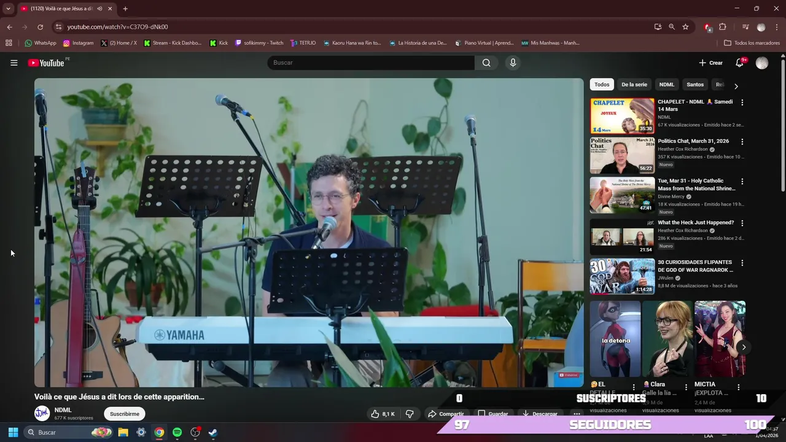Open options for What the Heck video
This screenshot has height=442, width=786.
coord(742,223)
